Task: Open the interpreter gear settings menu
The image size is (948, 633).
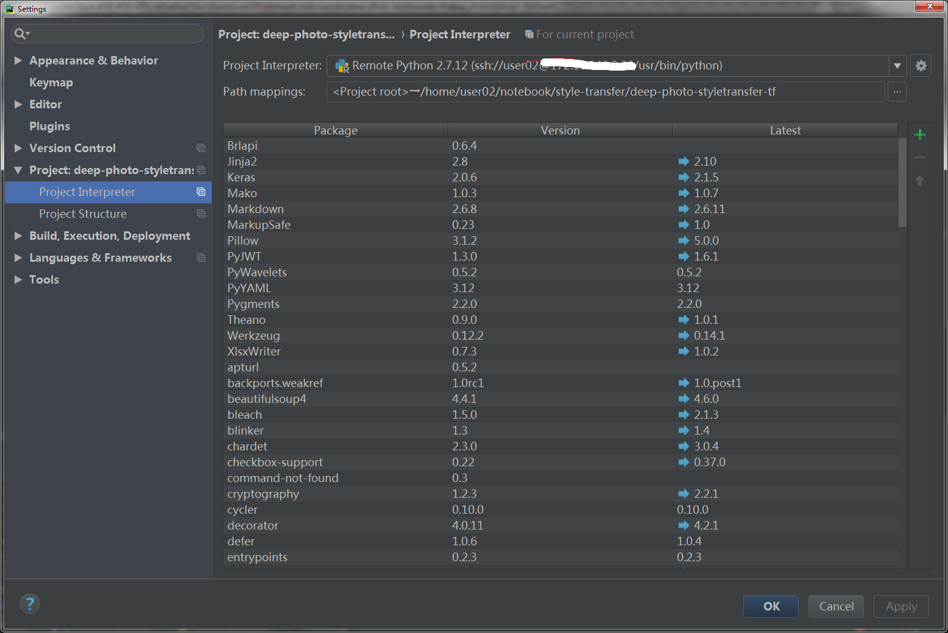Action: [921, 66]
